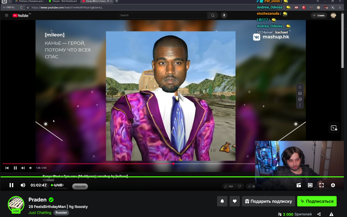This screenshot has width=347, height=217.
Task: Select the Kanye West YouTube tab
Action: pyautogui.click(x=96, y=1)
